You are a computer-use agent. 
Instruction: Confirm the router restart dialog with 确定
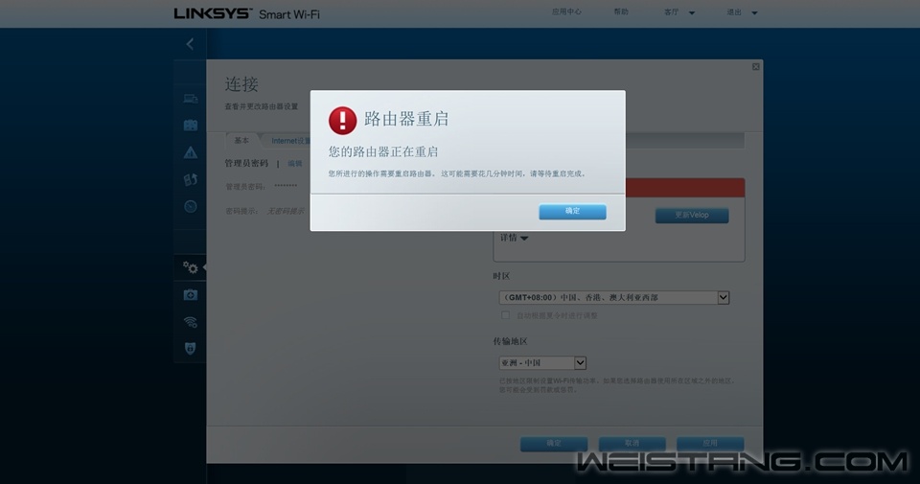[x=572, y=211]
